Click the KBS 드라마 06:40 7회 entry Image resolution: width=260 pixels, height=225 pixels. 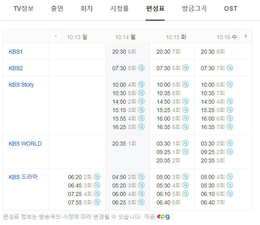coord(213,202)
